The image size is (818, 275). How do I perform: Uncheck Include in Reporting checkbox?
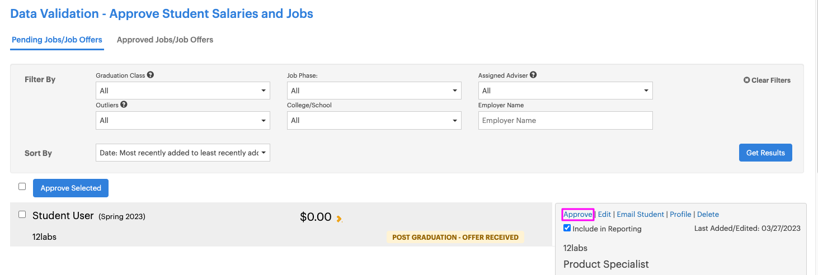[567, 228]
